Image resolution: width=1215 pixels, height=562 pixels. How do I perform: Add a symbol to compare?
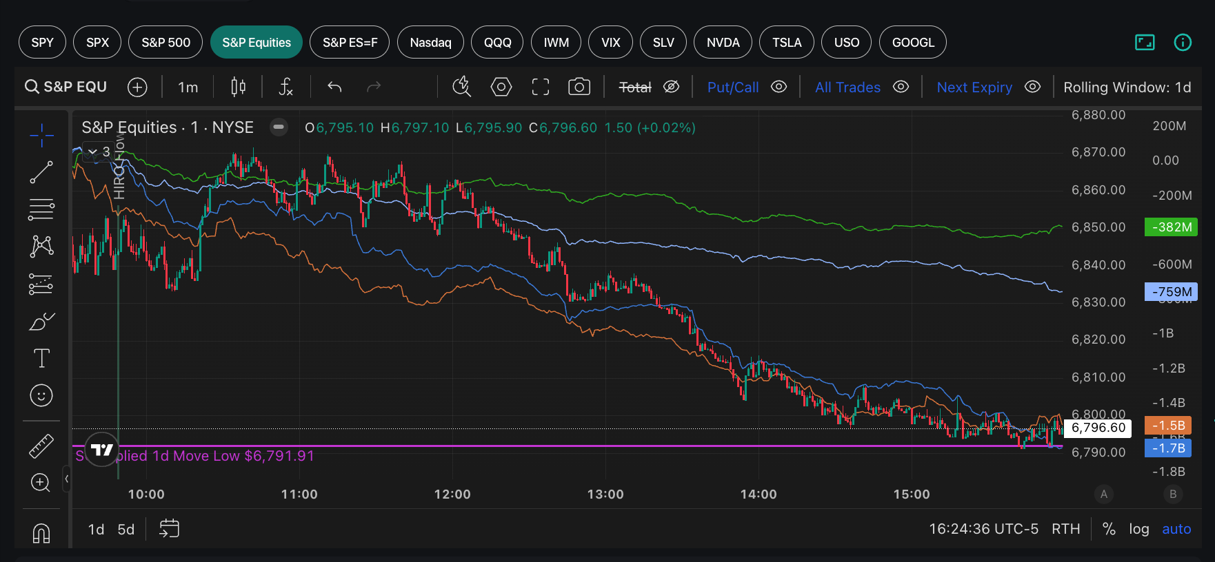(x=138, y=87)
